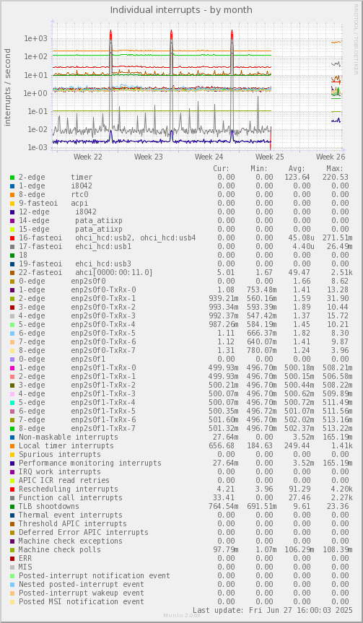Click the interrupts / second axis label
Image resolution: width=363 pixels, height=623 pixels.
pyautogui.click(x=7, y=87)
